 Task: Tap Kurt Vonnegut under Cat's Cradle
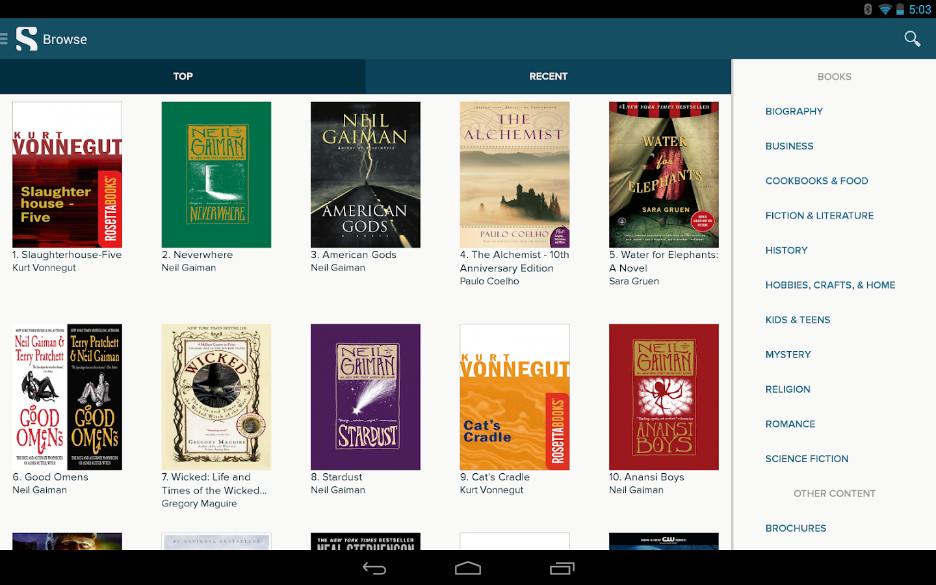[491, 490]
